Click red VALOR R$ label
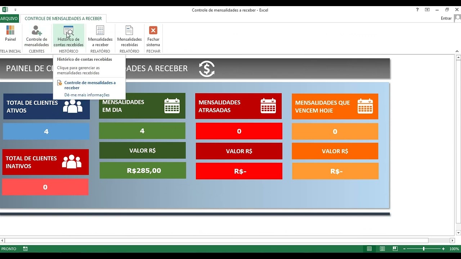The width and height of the screenshot is (461, 259). click(239, 151)
